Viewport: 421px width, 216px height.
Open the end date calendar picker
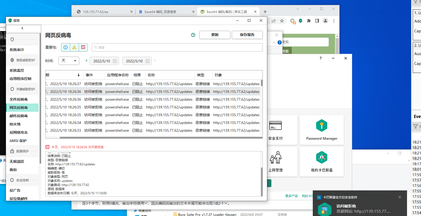(148, 61)
